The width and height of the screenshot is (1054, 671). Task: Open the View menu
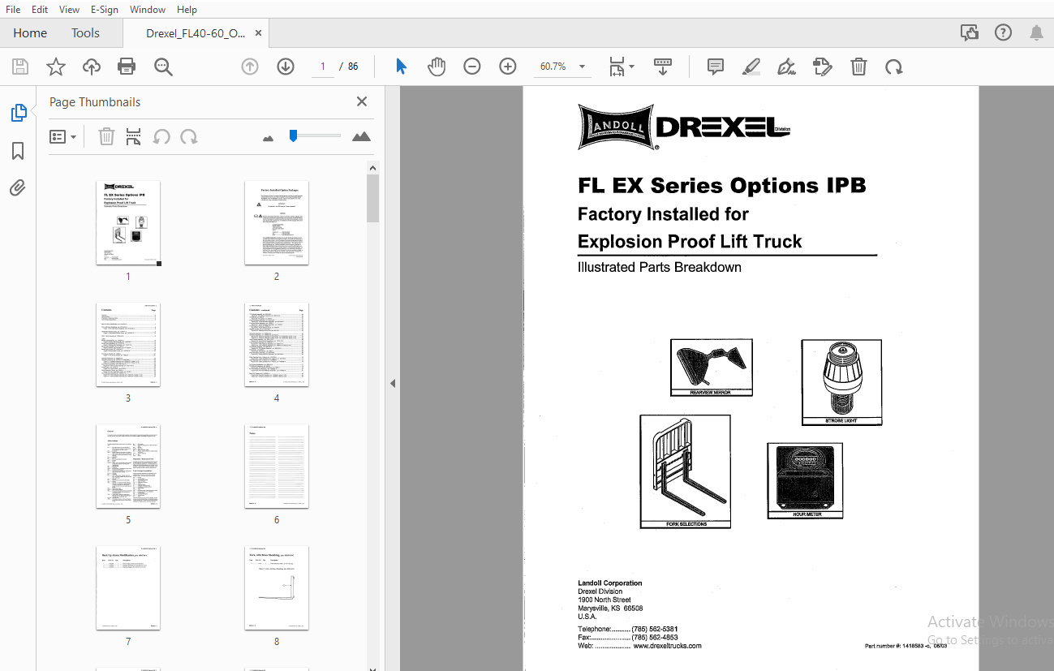point(69,9)
